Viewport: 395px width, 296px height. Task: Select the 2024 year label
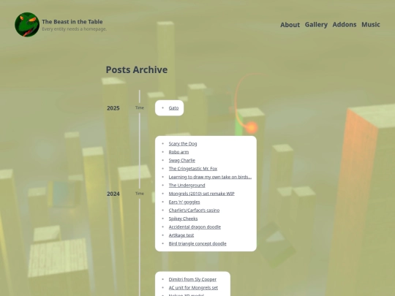point(113,194)
